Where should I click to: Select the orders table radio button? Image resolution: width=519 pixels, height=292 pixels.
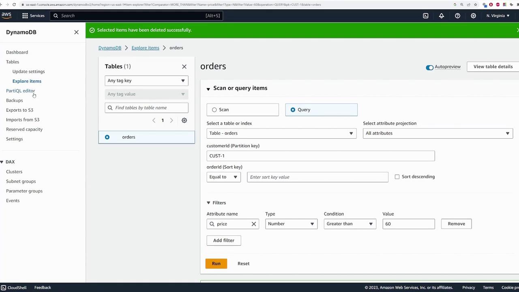pyautogui.click(x=107, y=137)
